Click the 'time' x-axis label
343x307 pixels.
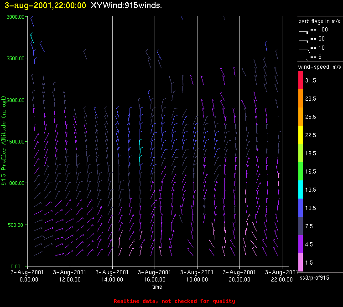coord(157,287)
